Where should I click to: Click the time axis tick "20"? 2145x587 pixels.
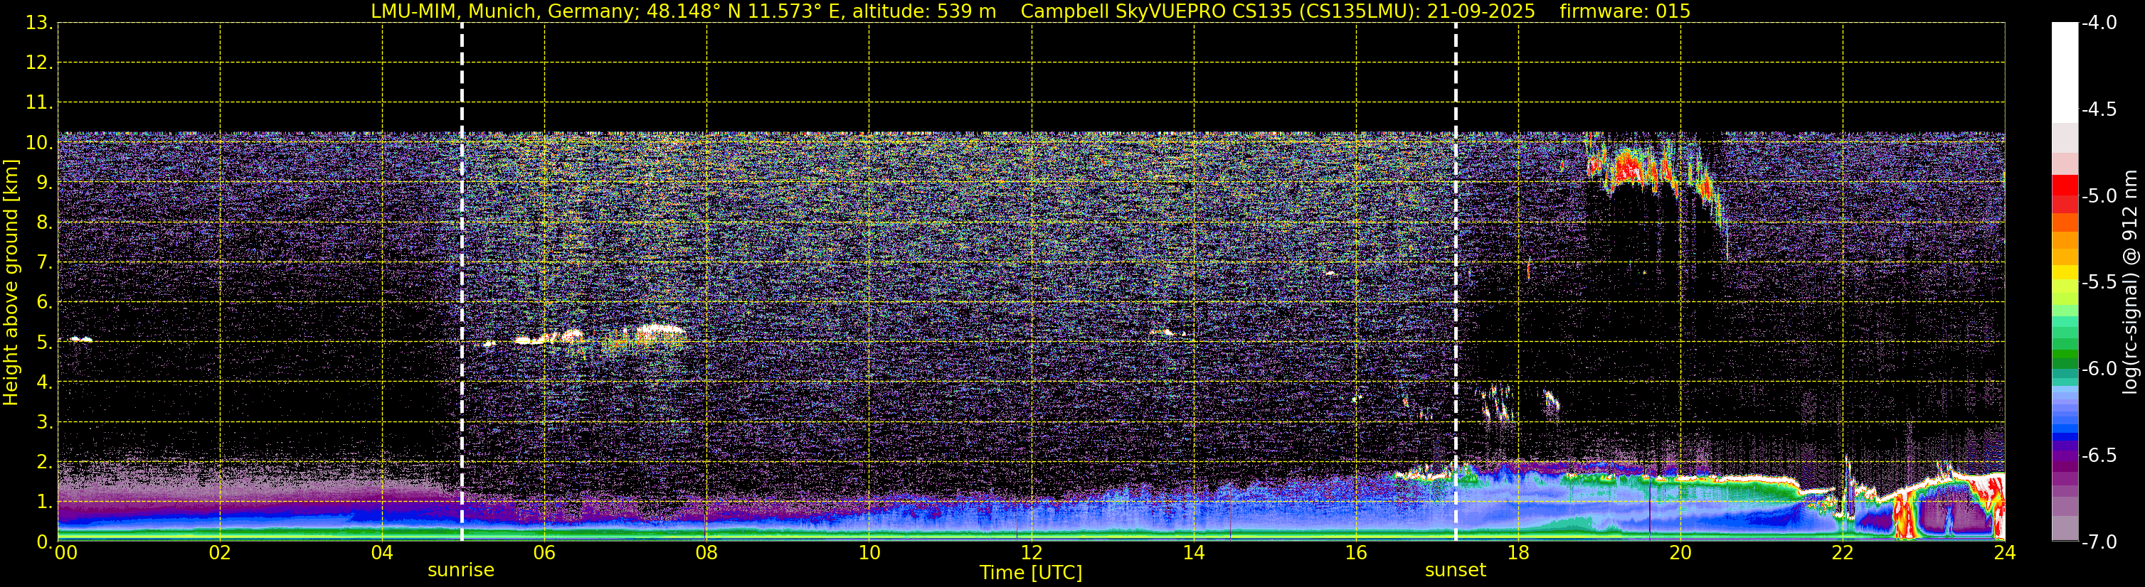1680,554
